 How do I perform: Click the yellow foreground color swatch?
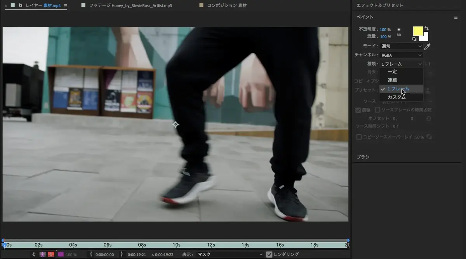coord(417,31)
